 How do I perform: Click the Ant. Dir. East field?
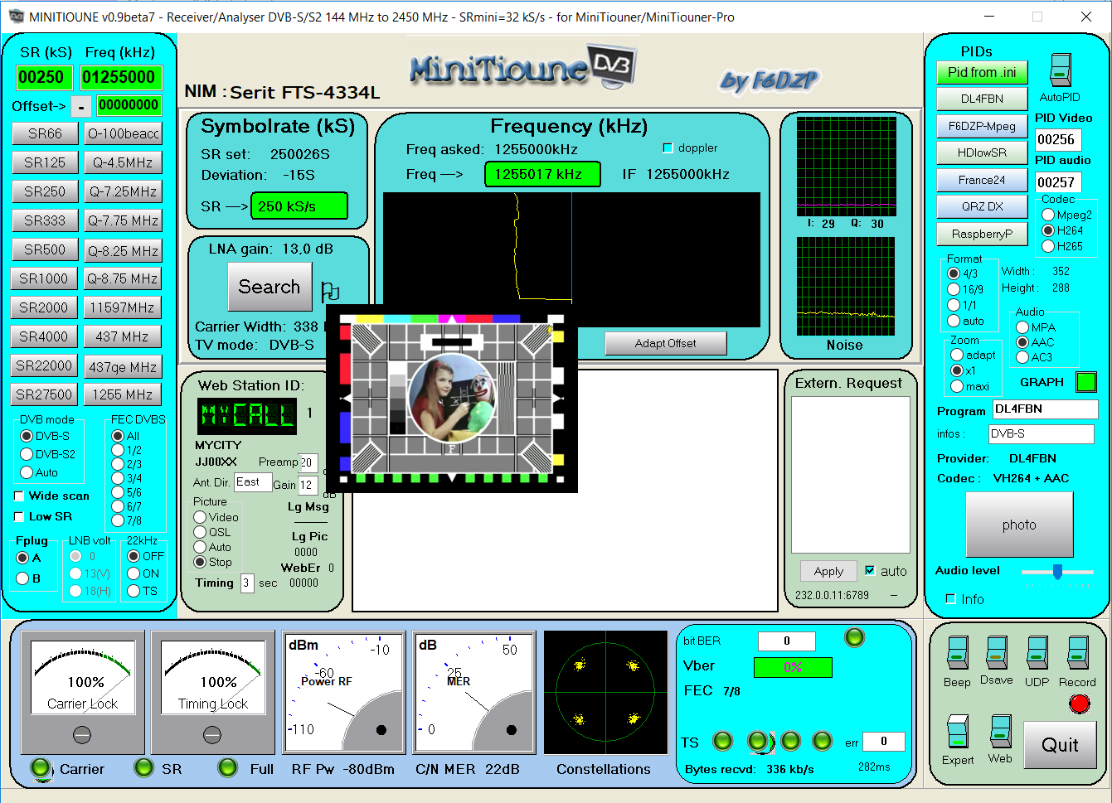pyautogui.click(x=253, y=482)
